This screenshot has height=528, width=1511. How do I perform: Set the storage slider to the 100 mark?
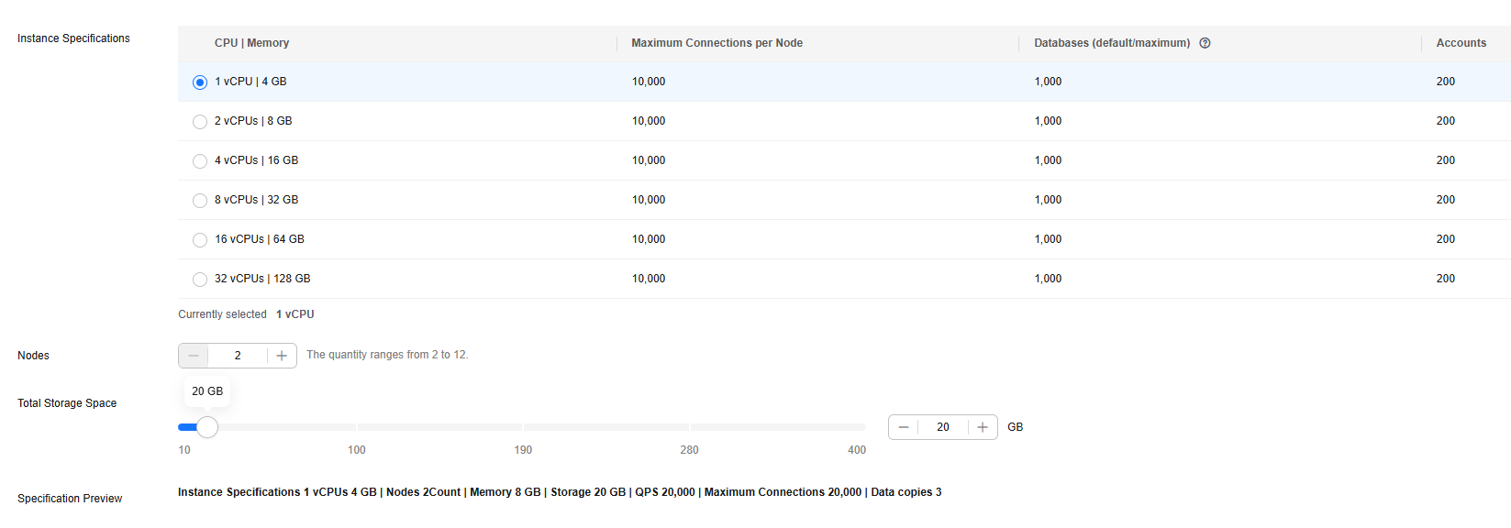click(x=357, y=427)
